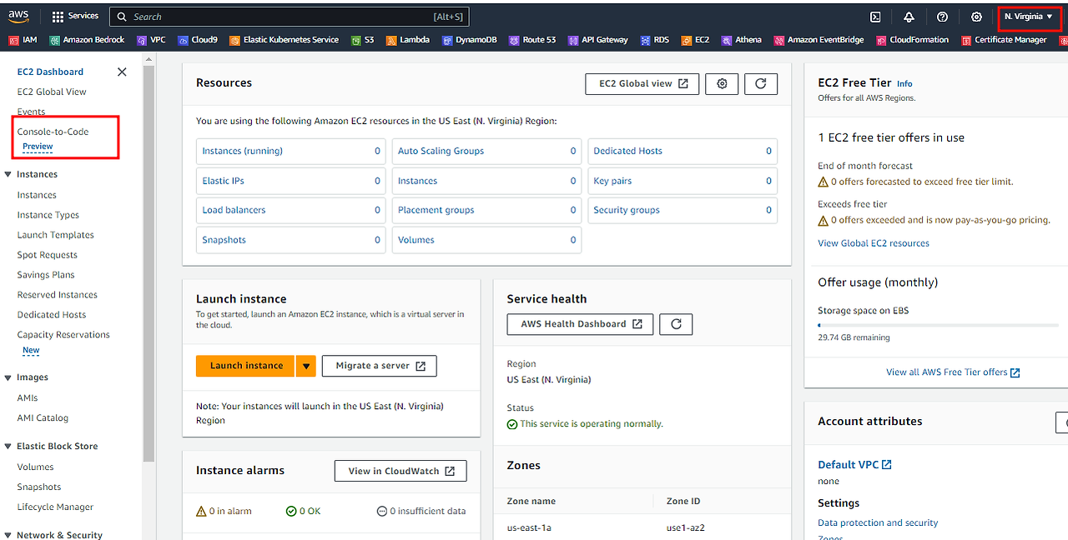Open the CloudFormation shortcut
The height and width of the screenshot is (540, 1068).
point(912,40)
